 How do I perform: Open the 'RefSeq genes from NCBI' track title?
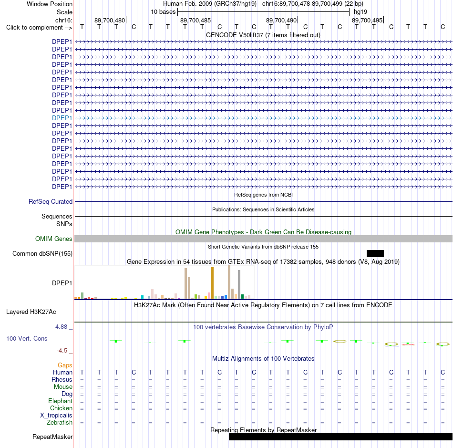263,195
